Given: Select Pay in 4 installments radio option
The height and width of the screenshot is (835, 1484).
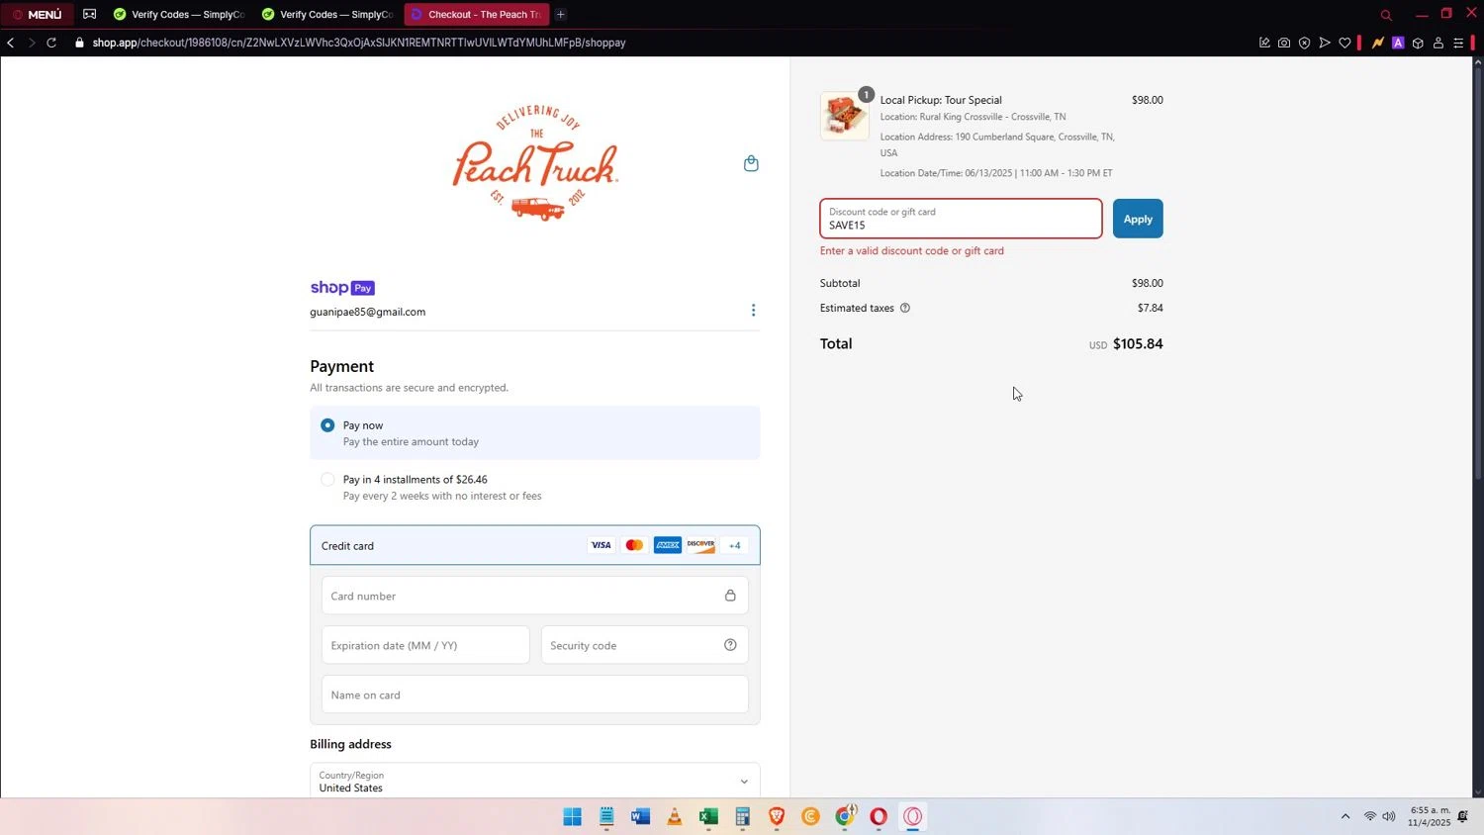Looking at the screenshot, I should pos(327,480).
